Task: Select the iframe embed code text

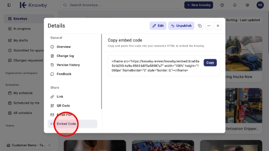Action: (156, 66)
